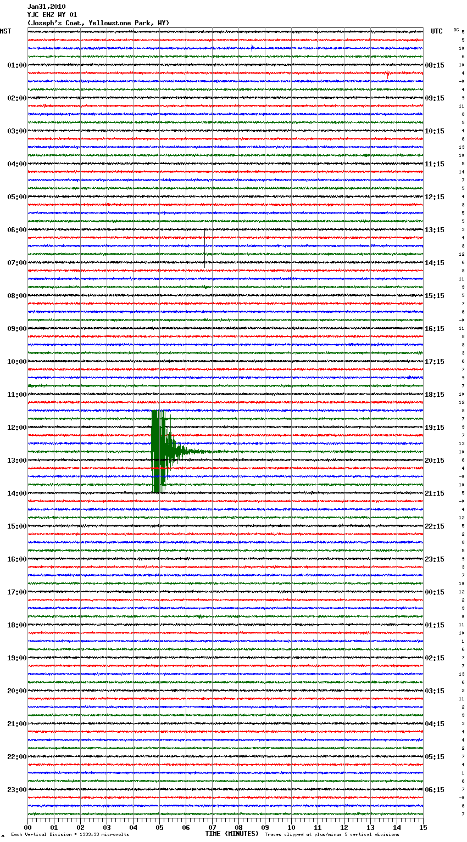
Task: Click the 20:15 UTC time label
Action: click(x=435, y=461)
